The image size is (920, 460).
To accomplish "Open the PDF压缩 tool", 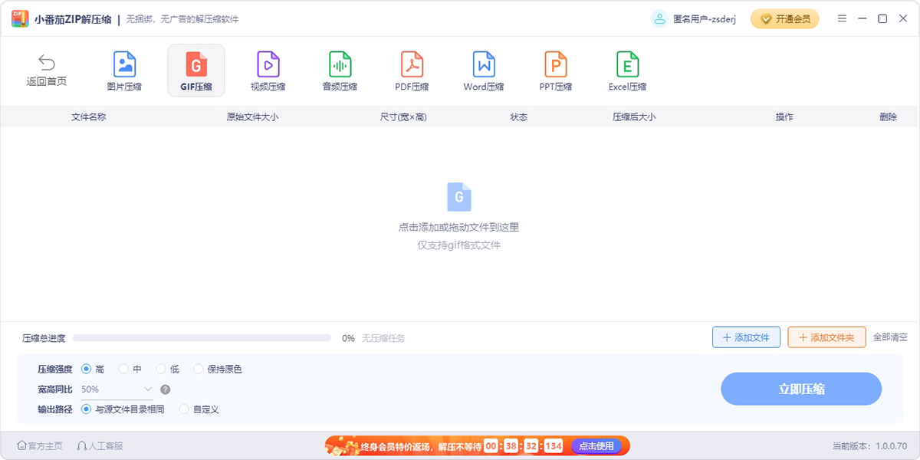I will click(412, 71).
